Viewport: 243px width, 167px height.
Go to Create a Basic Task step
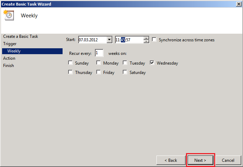point(21,36)
